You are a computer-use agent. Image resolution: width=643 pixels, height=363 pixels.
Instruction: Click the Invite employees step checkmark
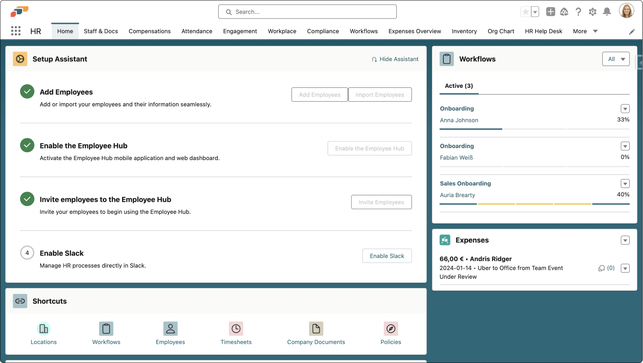click(x=27, y=199)
